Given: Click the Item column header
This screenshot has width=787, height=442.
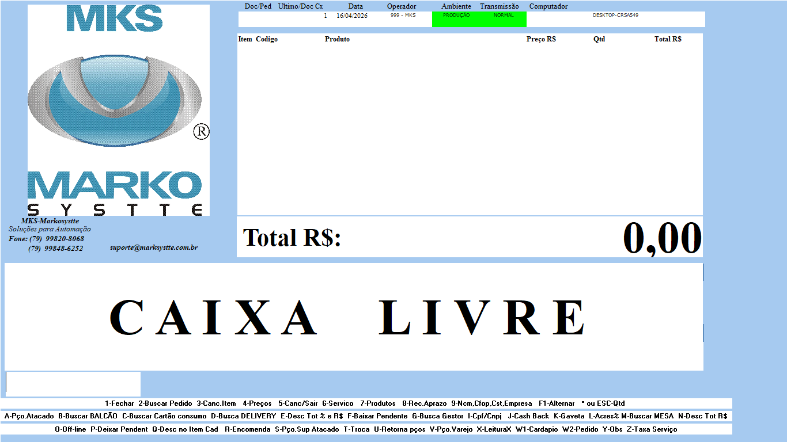Looking at the screenshot, I should [245, 39].
